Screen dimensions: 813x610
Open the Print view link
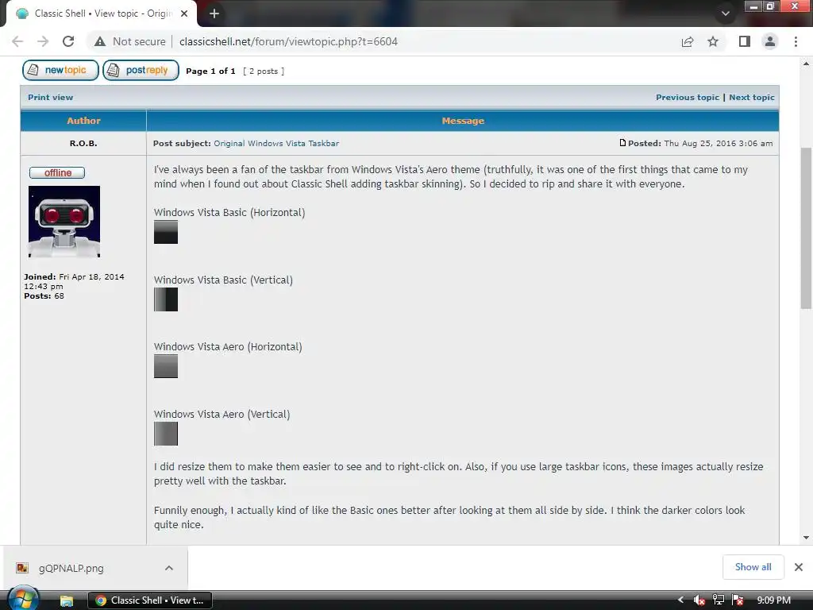coord(50,98)
